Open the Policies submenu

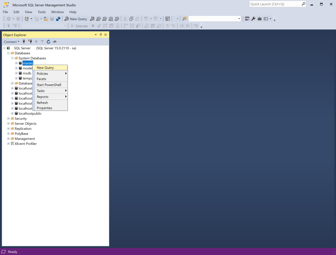(x=50, y=73)
